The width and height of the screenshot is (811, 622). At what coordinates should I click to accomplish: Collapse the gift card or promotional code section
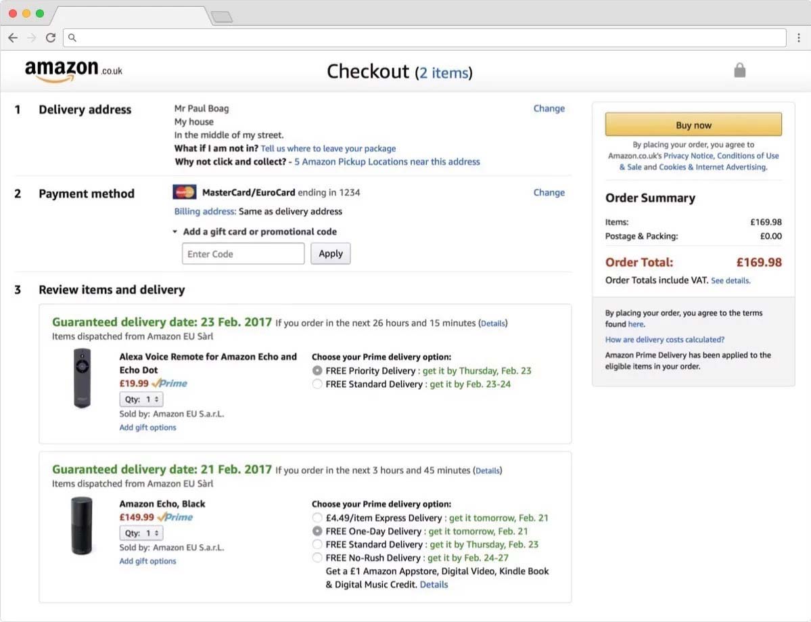[x=175, y=231]
